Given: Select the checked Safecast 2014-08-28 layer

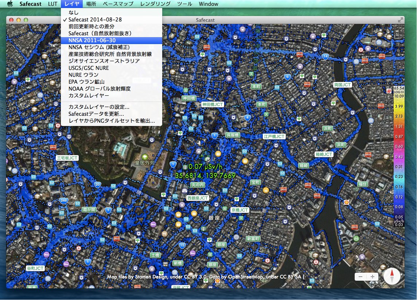Looking at the screenshot, I should [x=112, y=19].
